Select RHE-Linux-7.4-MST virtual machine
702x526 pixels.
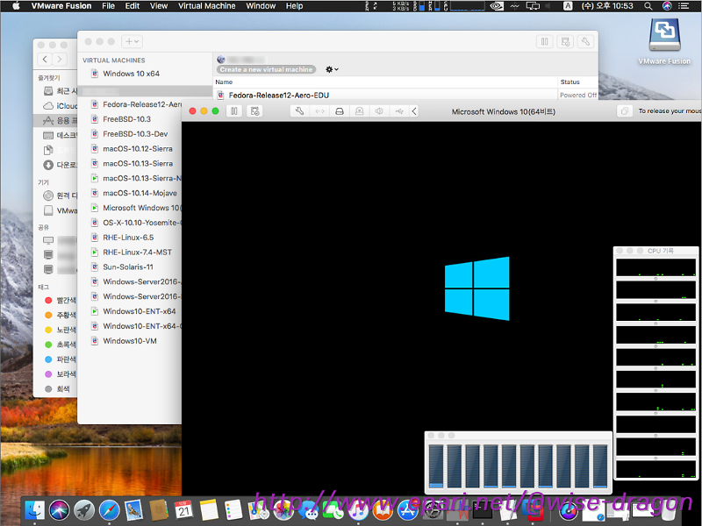pyautogui.click(x=137, y=252)
